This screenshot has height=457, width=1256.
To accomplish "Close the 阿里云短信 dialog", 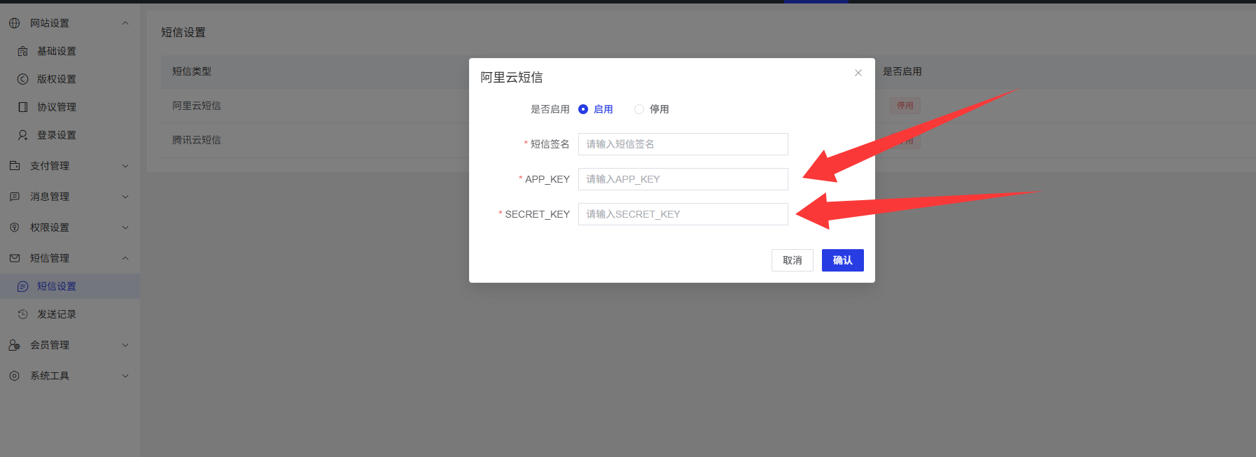I will point(858,73).
